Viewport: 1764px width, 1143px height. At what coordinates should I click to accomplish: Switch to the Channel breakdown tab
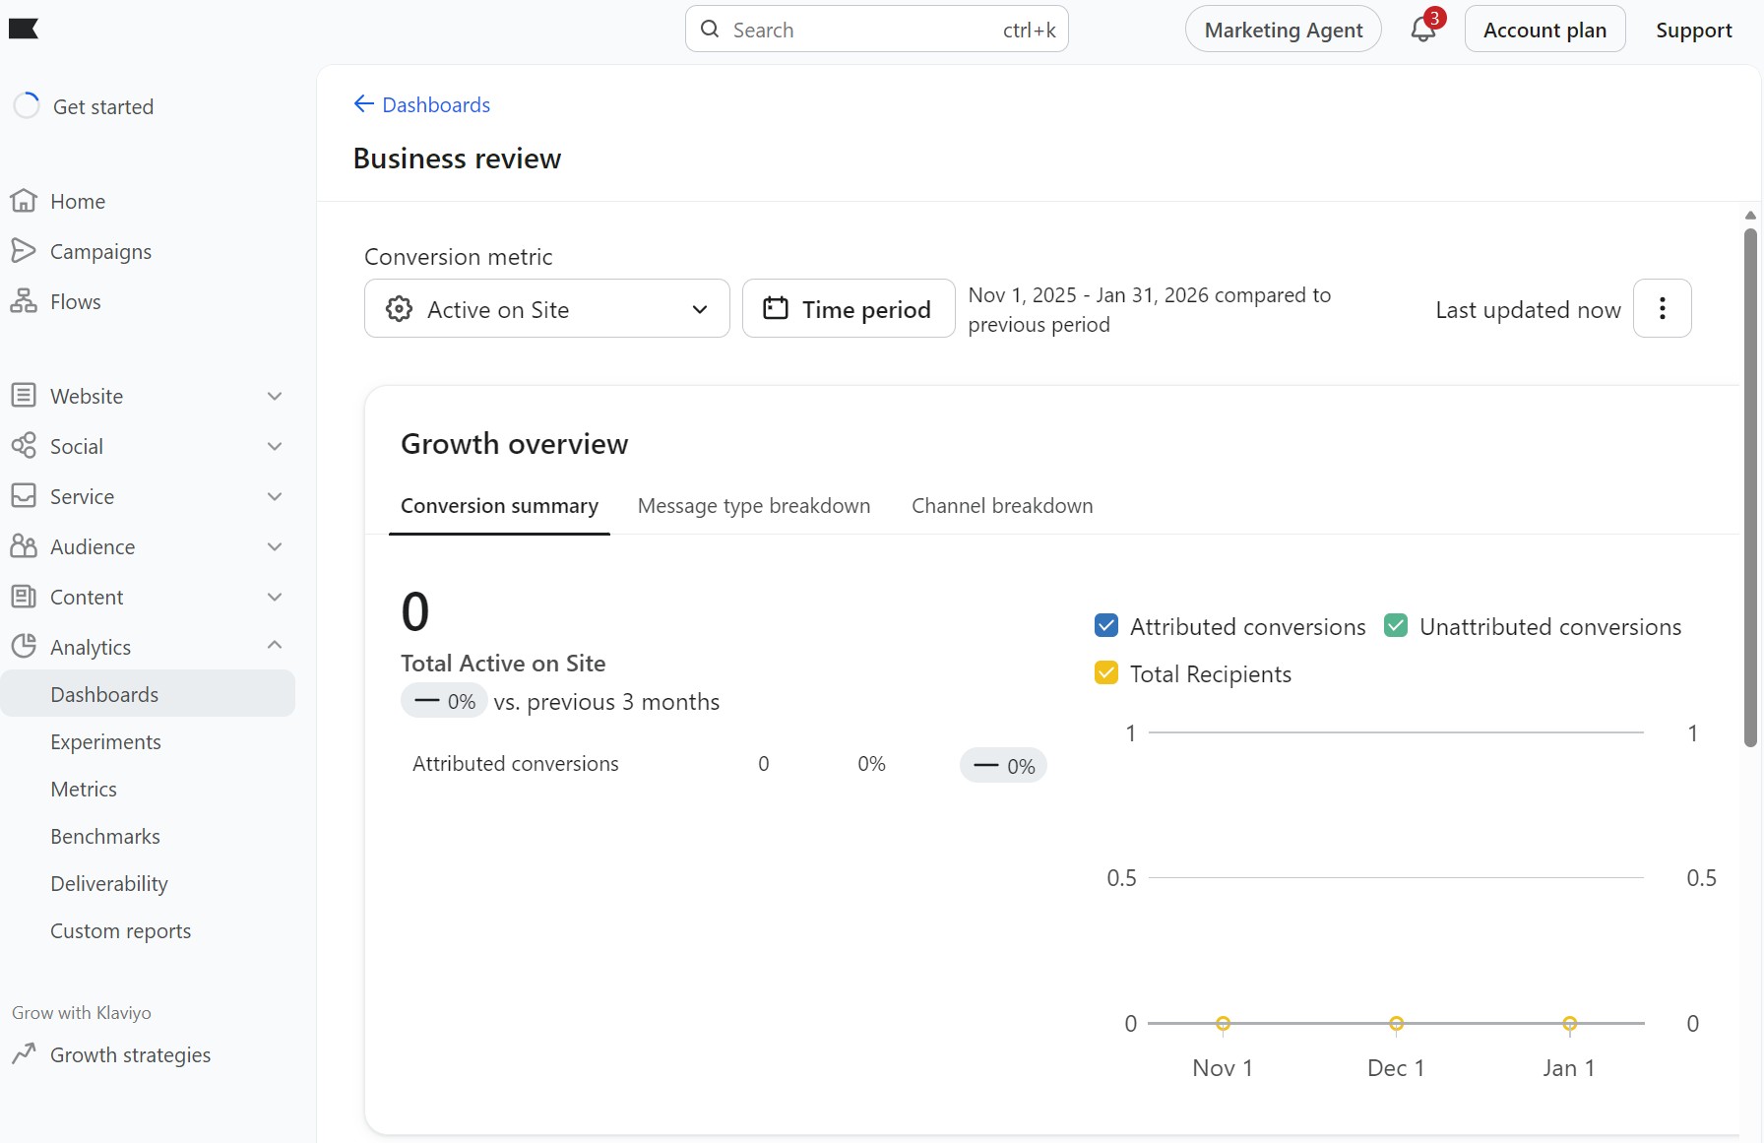coord(1001,505)
